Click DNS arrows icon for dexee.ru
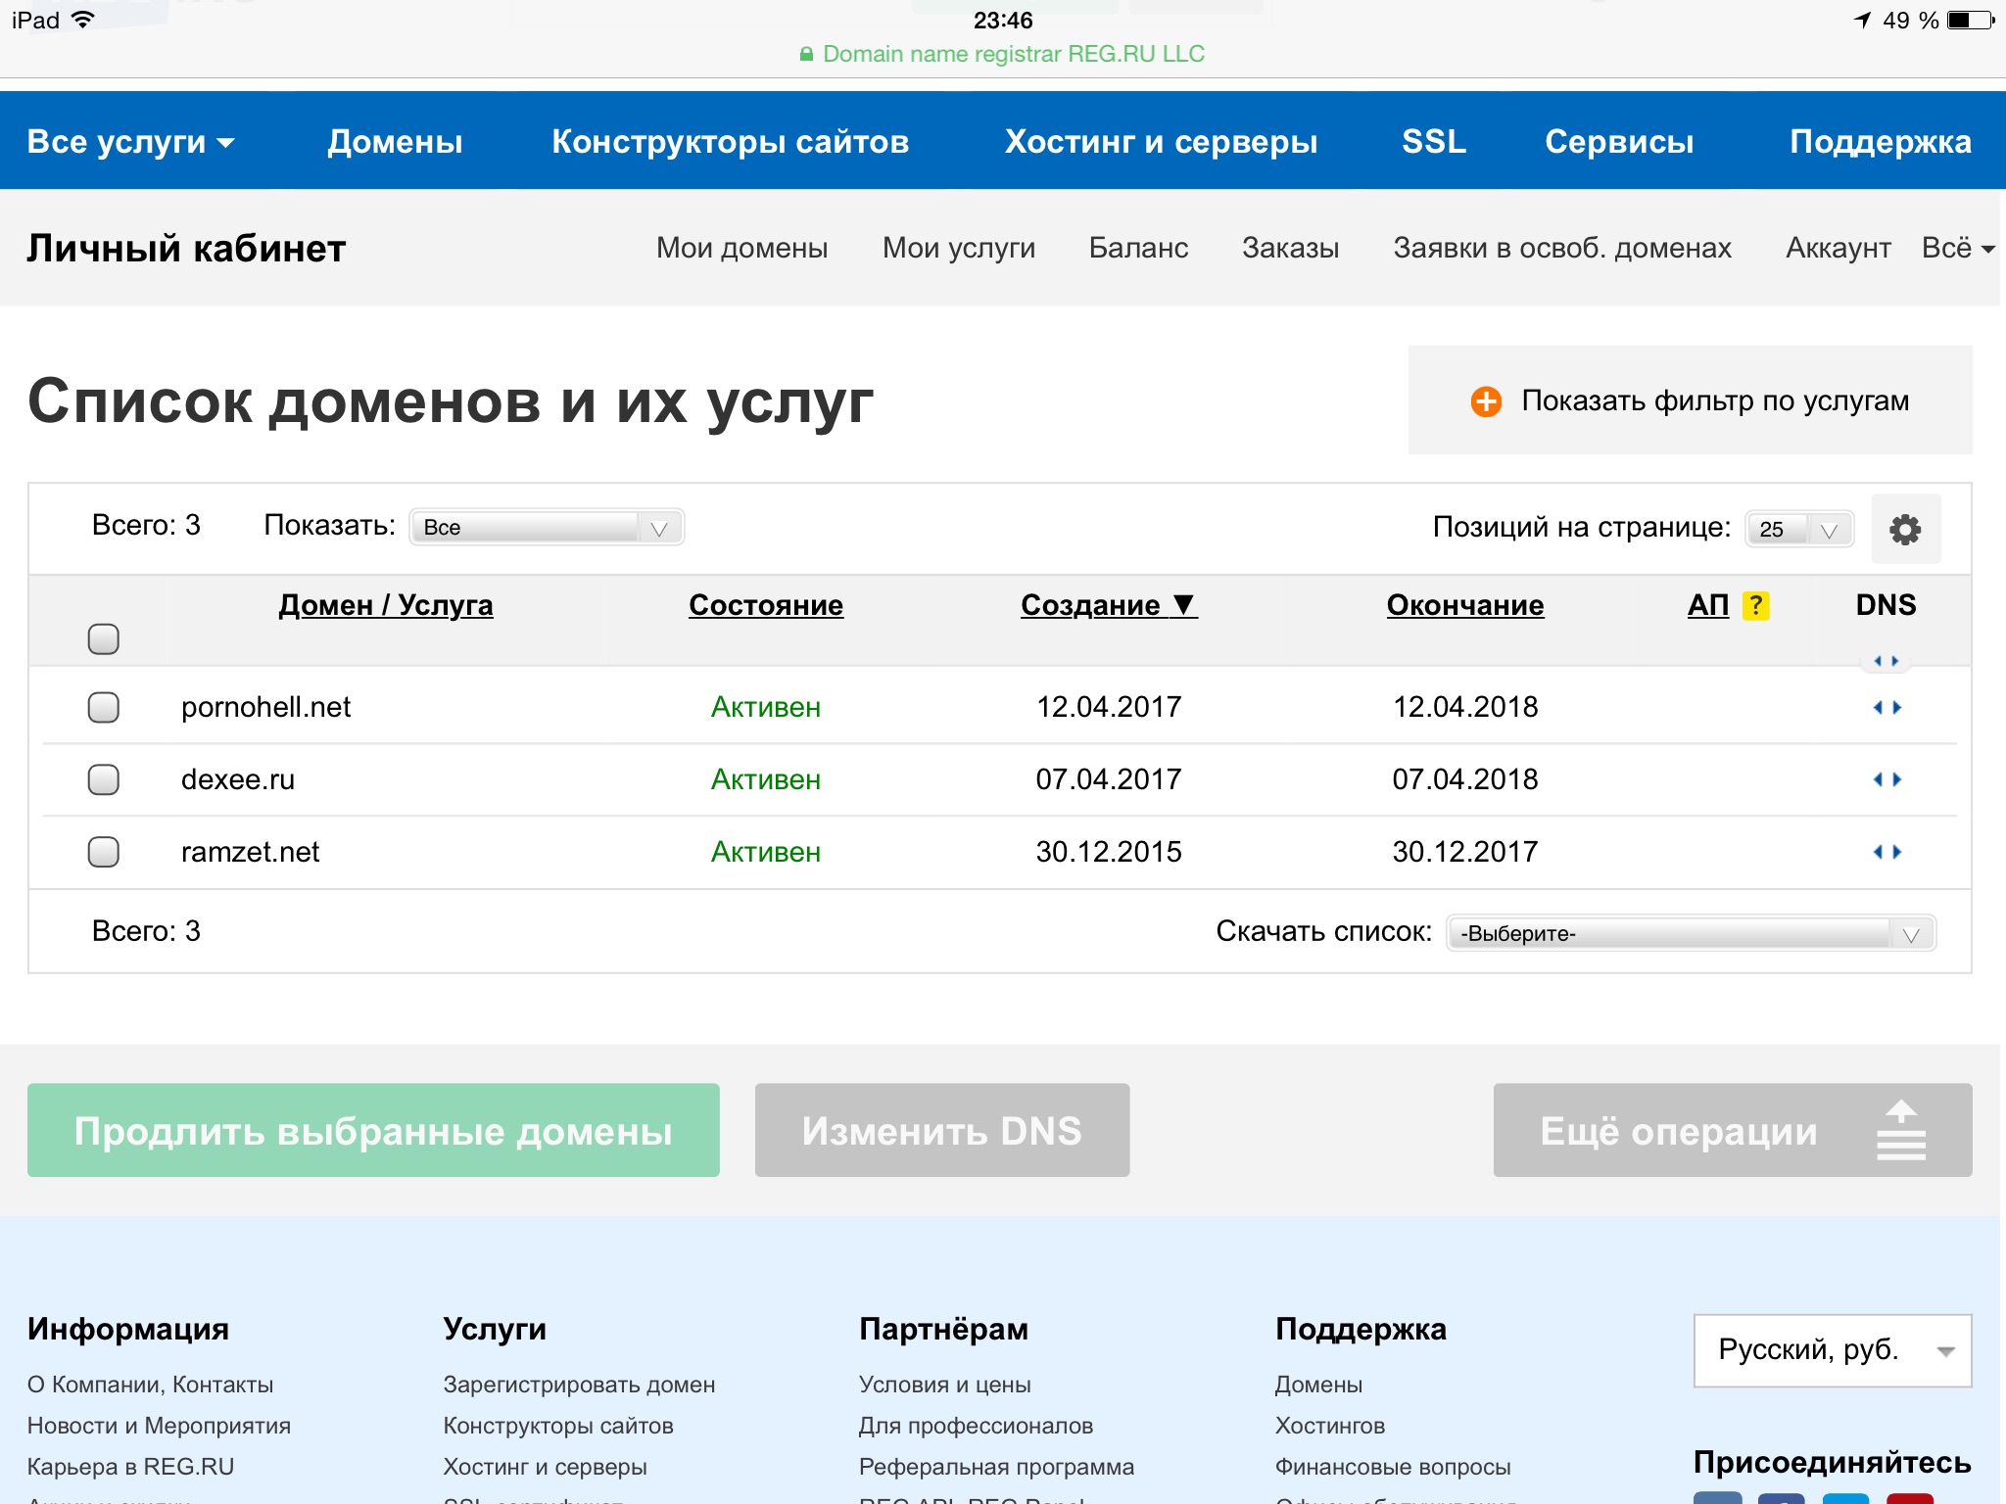The width and height of the screenshot is (2006, 1504). pyautogui.click(x=1887, y=779)
